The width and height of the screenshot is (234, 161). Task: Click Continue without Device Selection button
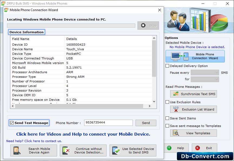click(x=83, y=150)
